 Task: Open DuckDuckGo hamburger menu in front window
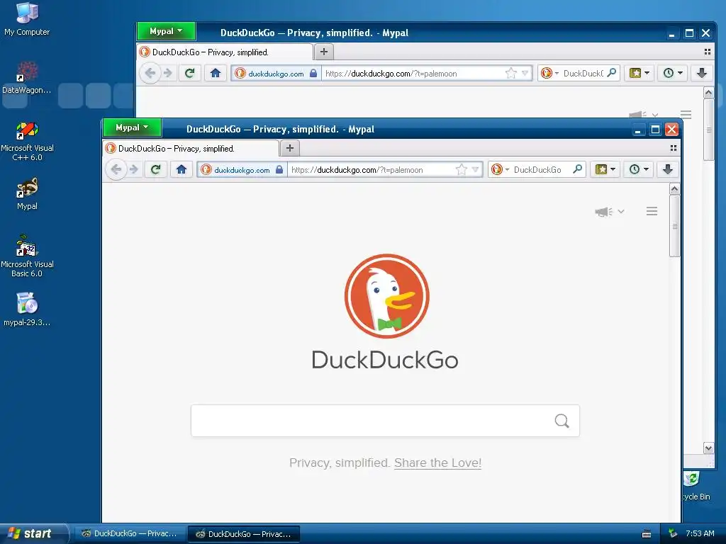[x=652, y=211]
